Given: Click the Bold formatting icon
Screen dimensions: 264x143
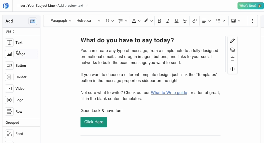Looking at the screenshot, I should point(159,21).
